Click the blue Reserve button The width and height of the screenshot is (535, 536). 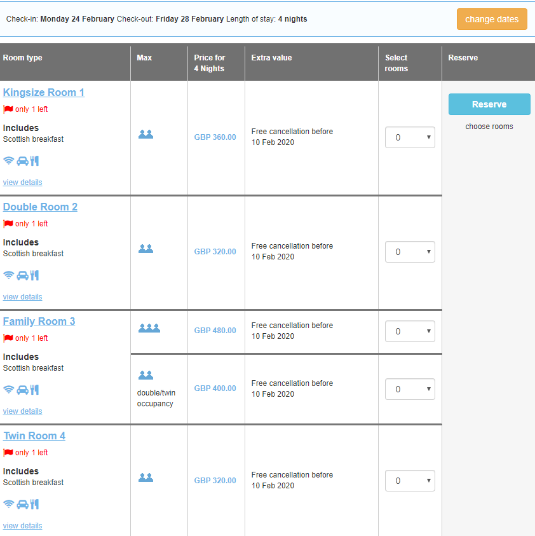click(489, 104)
